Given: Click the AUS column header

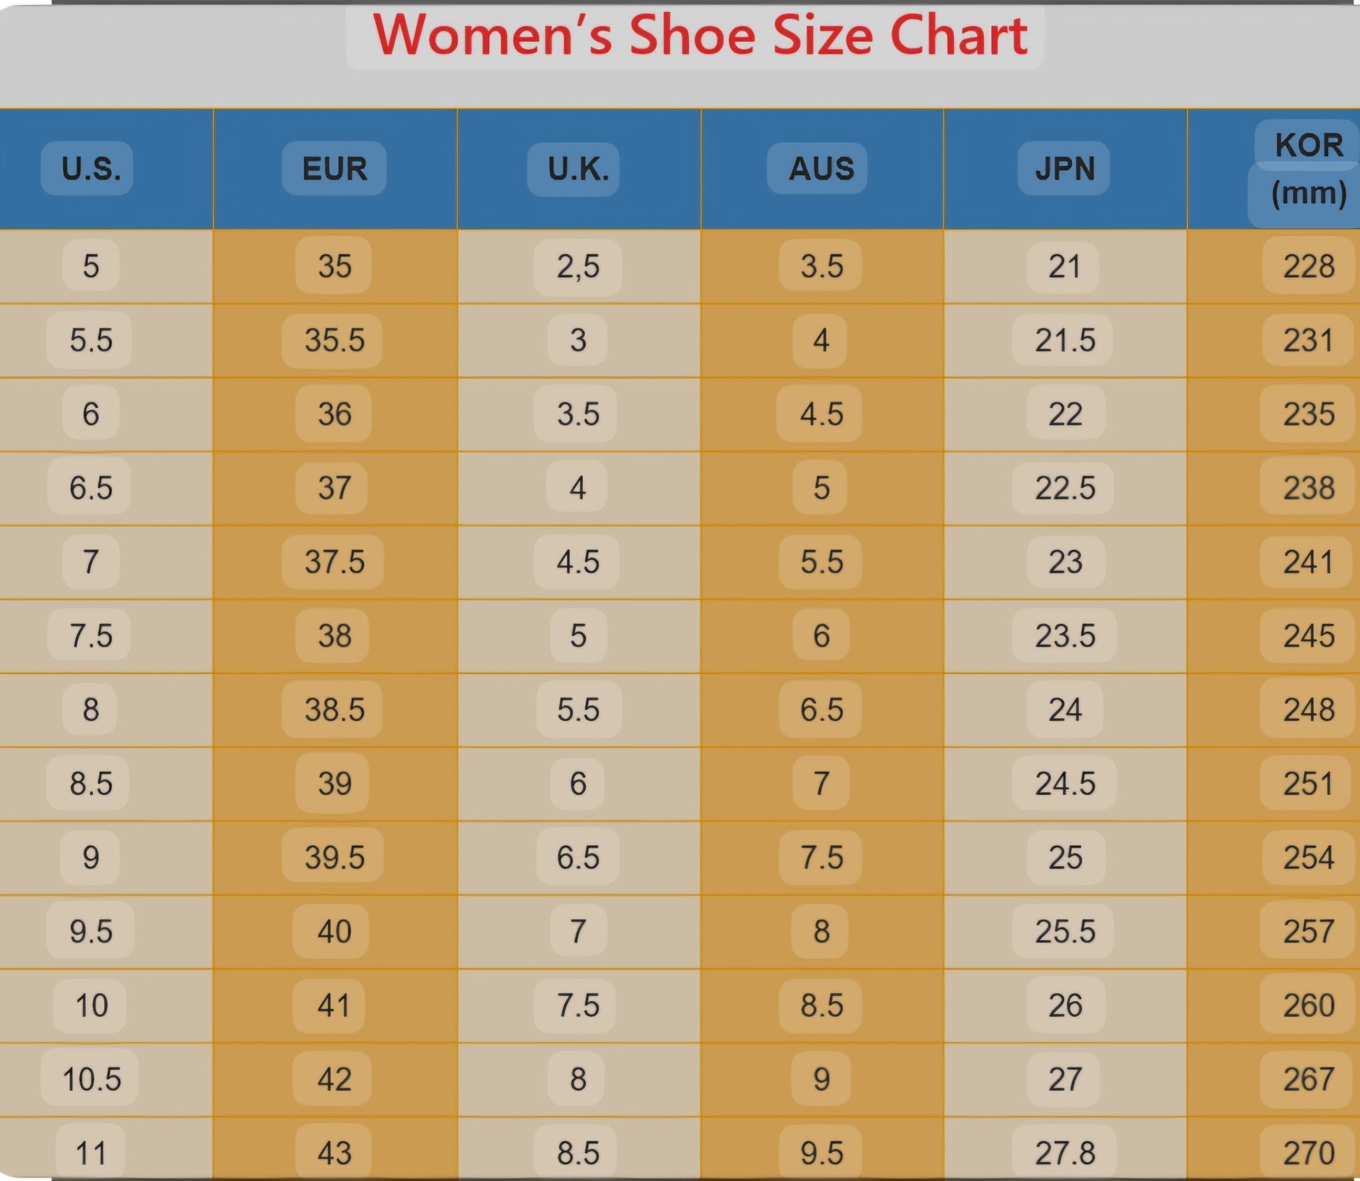Looking at the screenshot, I should (821, 168).
